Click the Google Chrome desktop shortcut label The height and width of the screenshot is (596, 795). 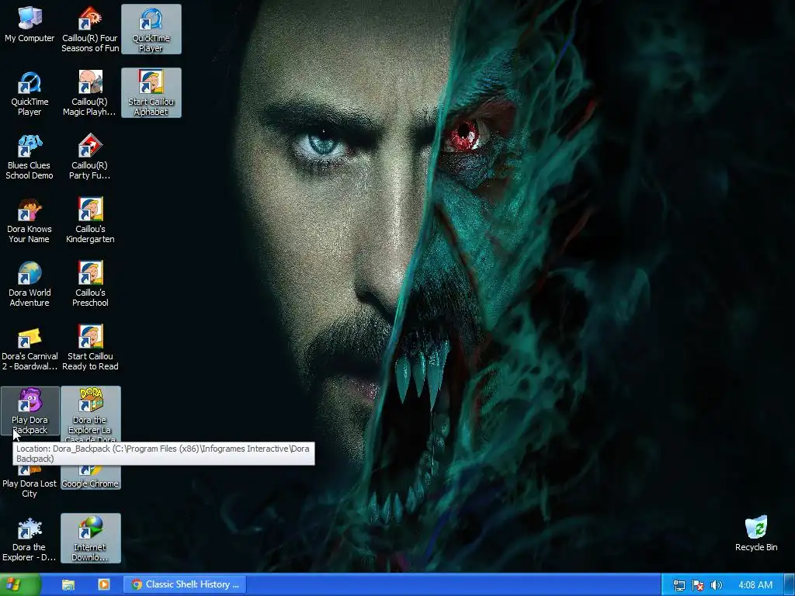(90, 483)
